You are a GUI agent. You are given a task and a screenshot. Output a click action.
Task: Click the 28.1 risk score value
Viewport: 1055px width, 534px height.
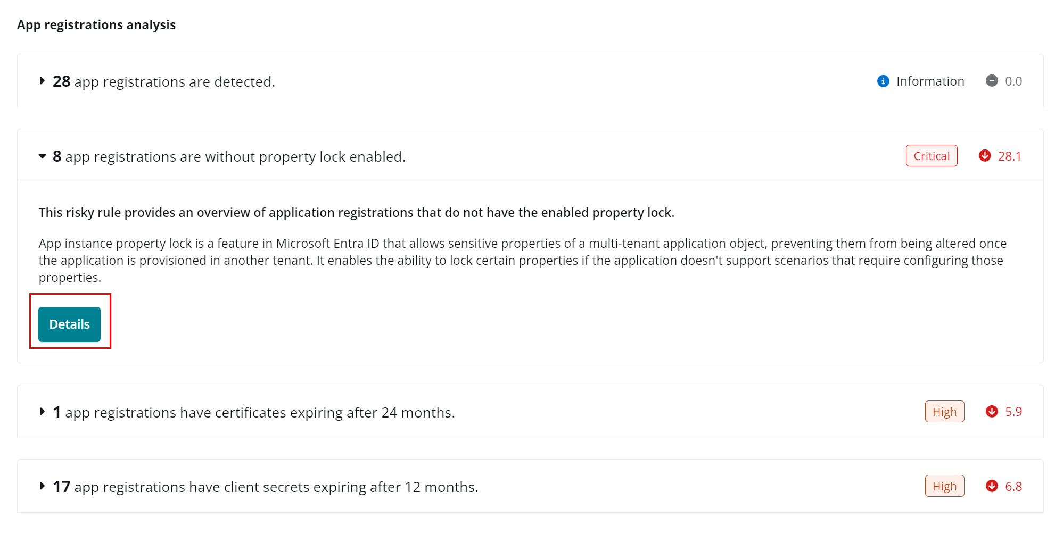point(1009,156)
